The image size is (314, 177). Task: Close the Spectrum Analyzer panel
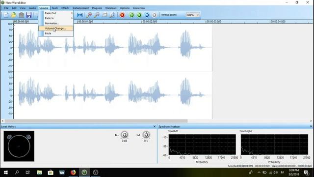[x=311, y=126]
